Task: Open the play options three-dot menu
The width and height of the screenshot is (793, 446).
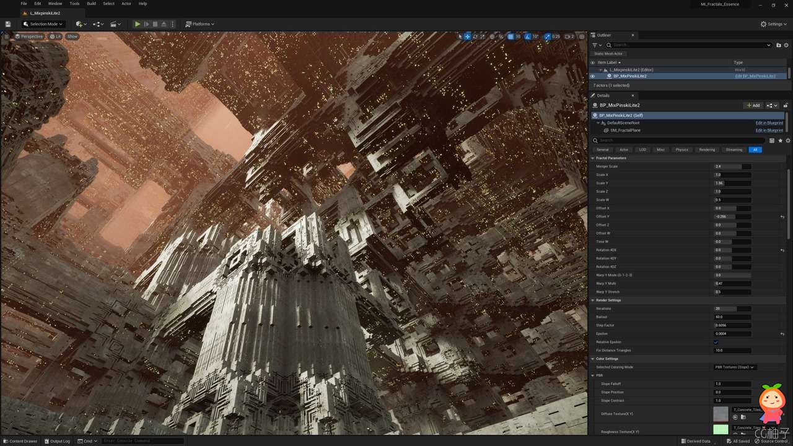Action: pyautogui.click(x=172, y=24)
